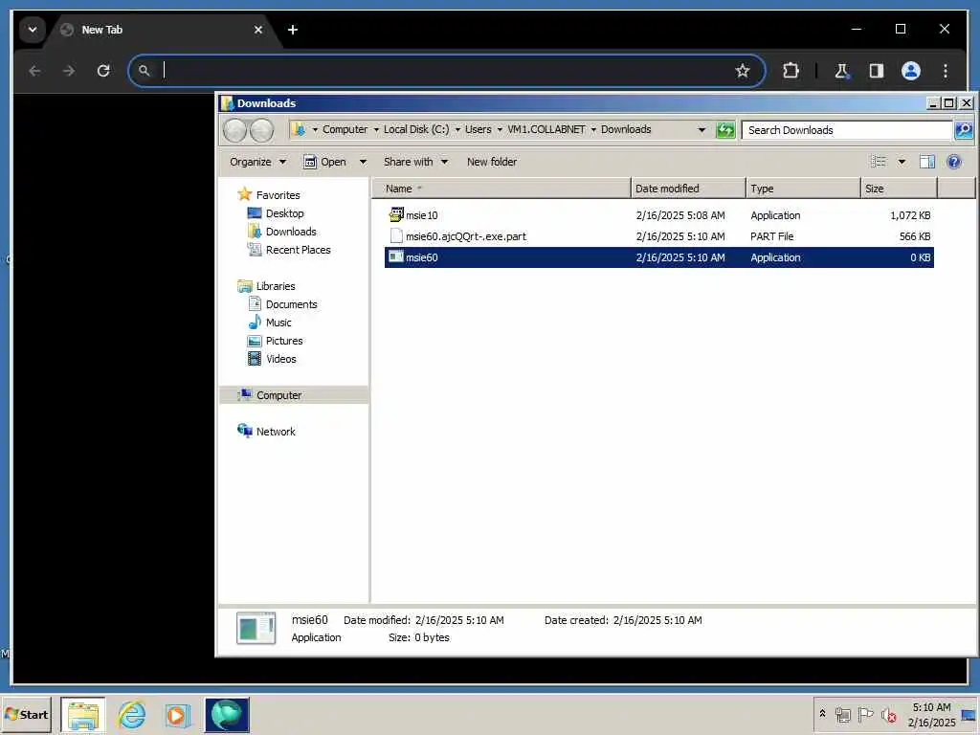
Task: Sort by Size column header
Action: coord(898,189)
